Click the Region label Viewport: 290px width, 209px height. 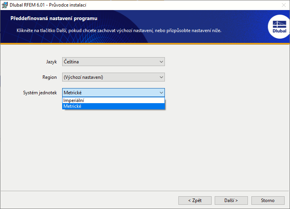[49, 77]
